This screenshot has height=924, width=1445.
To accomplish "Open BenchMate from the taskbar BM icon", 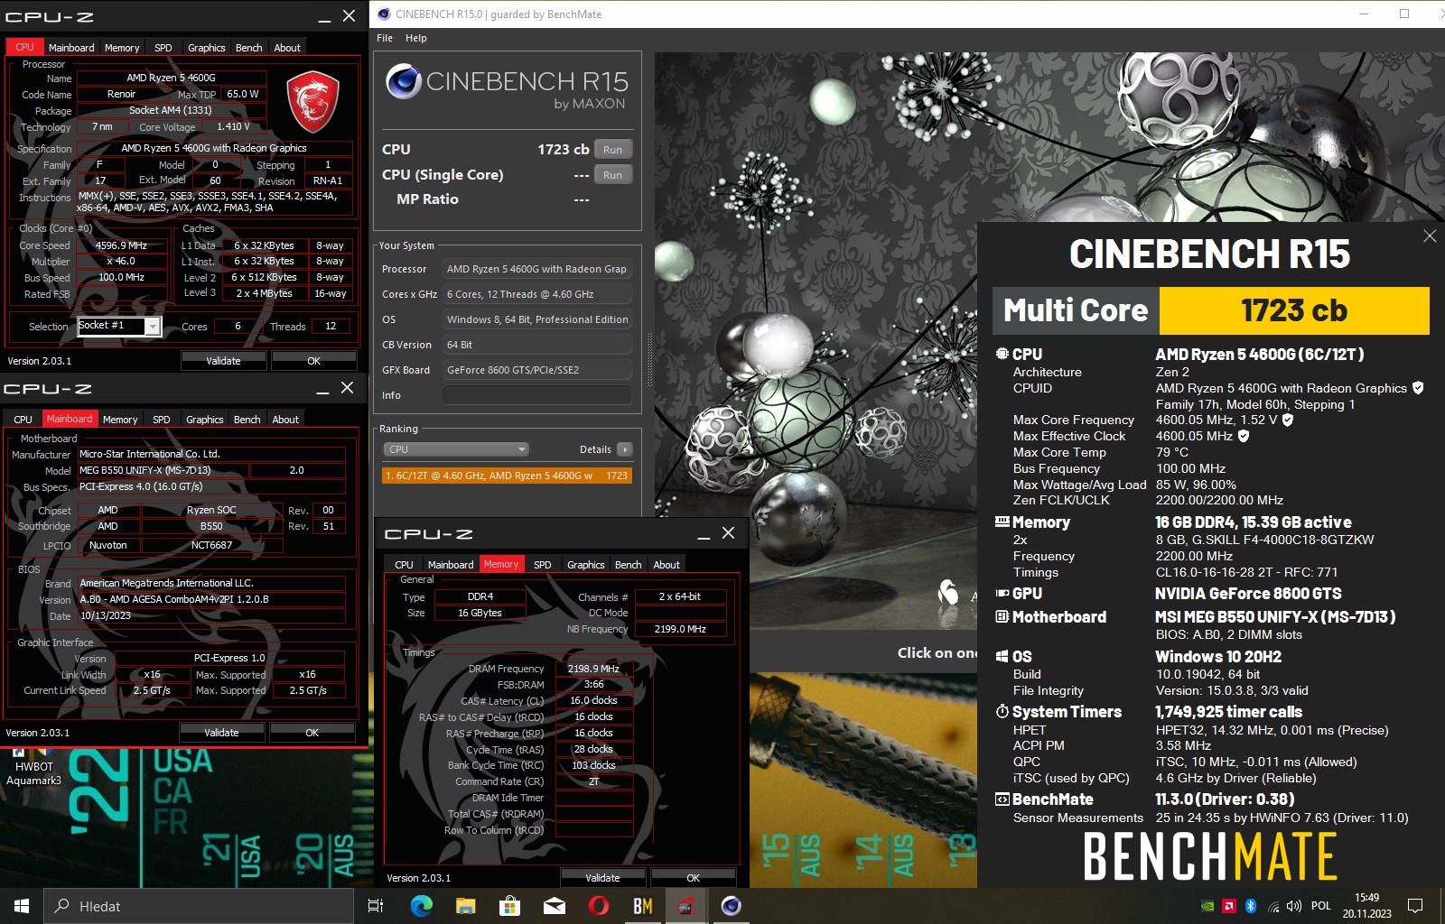I will point(642,906).
